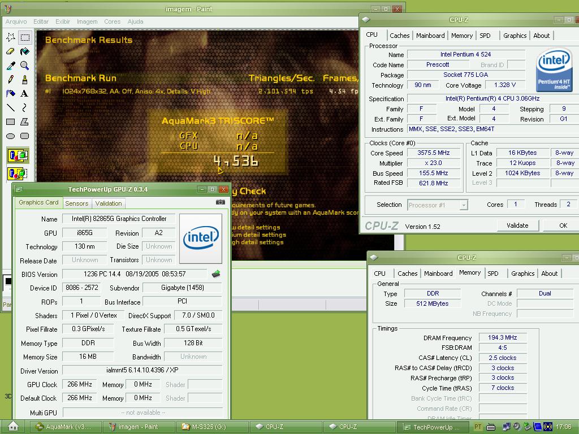Switch to imagem - Paint taskbar button
The image size is (579, 434).
pyautogui.click(x=138, y=427)
